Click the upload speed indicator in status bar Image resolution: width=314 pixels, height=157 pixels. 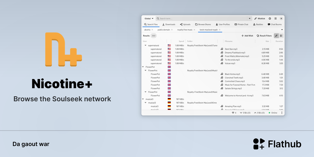point(259,113)
